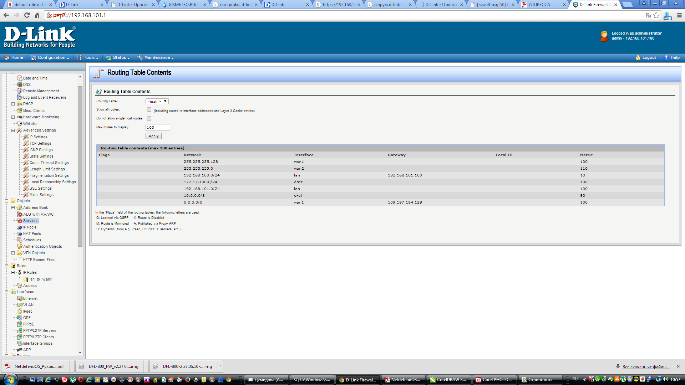685x385 pixels.
Task: Expand the DHCP tree node
Action: [13, 104]
